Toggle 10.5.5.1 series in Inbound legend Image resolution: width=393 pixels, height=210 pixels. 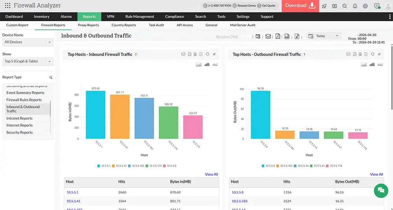[x=104, y=166]
